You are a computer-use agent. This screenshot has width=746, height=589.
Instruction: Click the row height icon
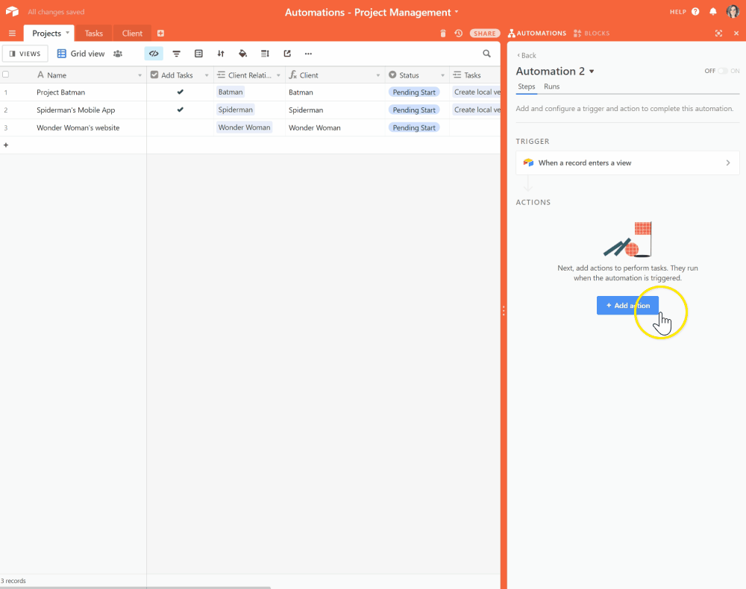pos(265,54)
